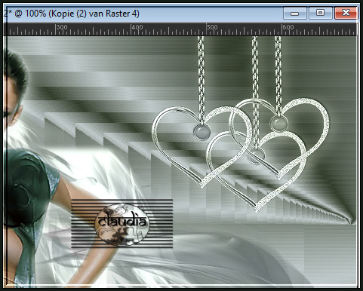
Task: Click the 500 mark on the horizontal ruler
Action: click(x=212, y=27)
